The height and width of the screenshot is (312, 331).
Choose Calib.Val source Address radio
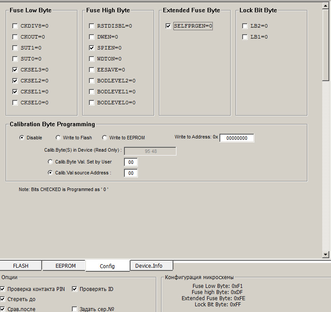pos(50,173)
